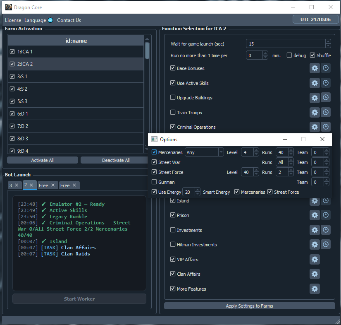341x325 pixels.
Task: Enable the Train Troops checkbox
Action: tap(173, 112)
